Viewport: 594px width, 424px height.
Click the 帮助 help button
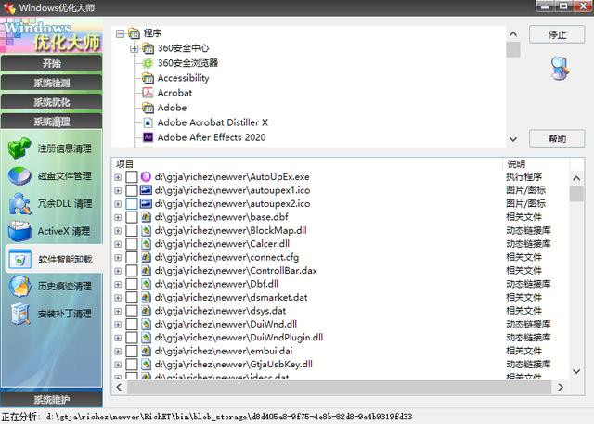(557, 138)
